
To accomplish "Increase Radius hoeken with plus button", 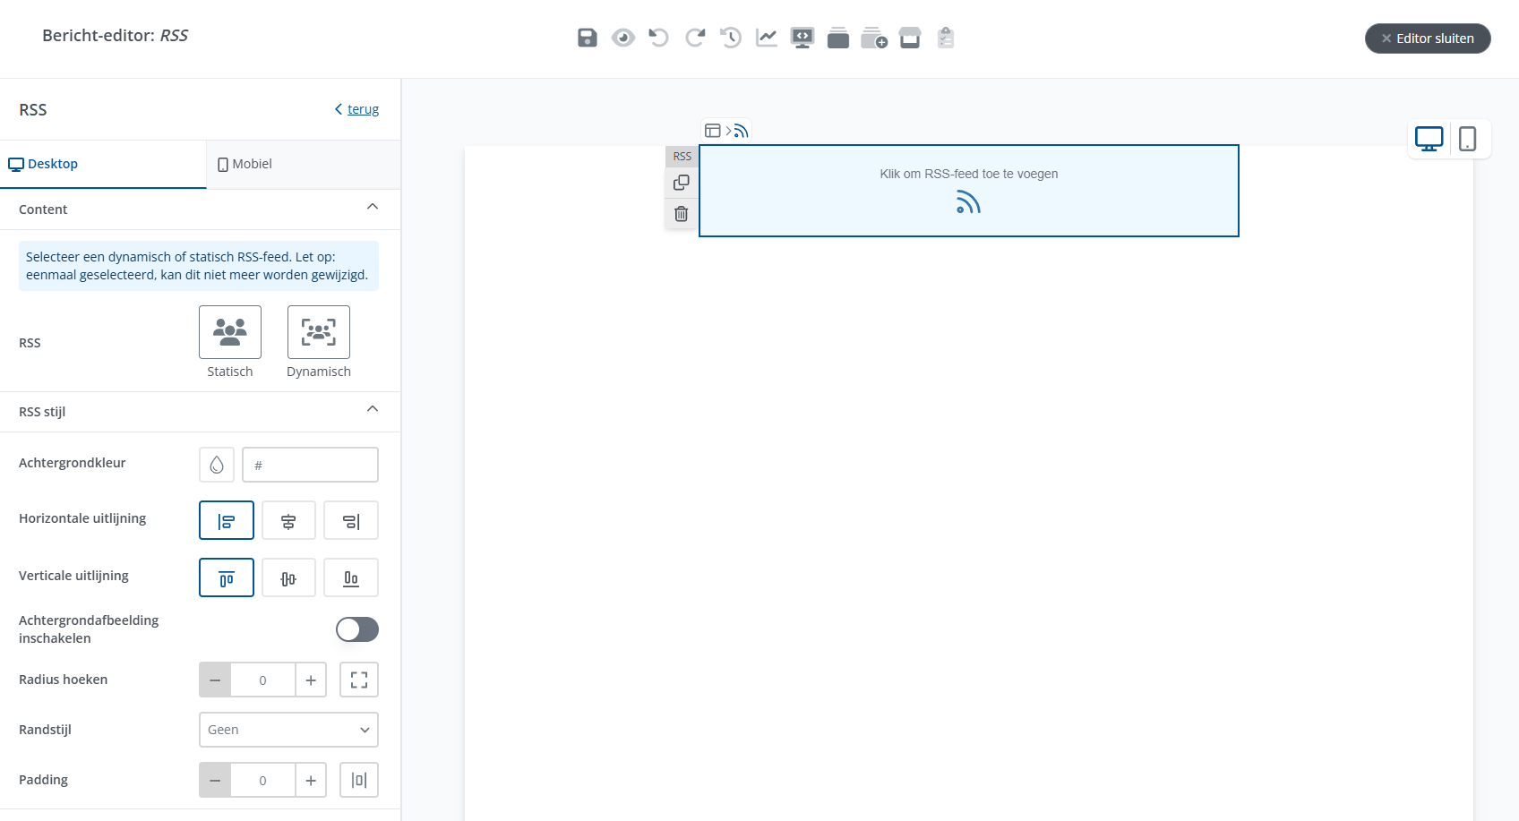I will [311, 680].
